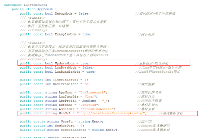Click the 'GameFrameRate' constant name
206x138 pixels.
(66, 84)
